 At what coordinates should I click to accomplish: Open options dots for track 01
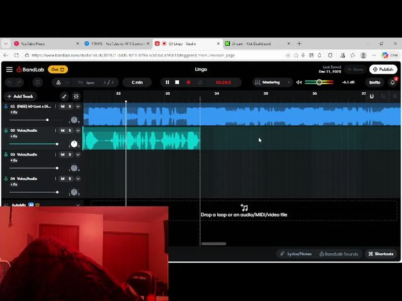55,106
